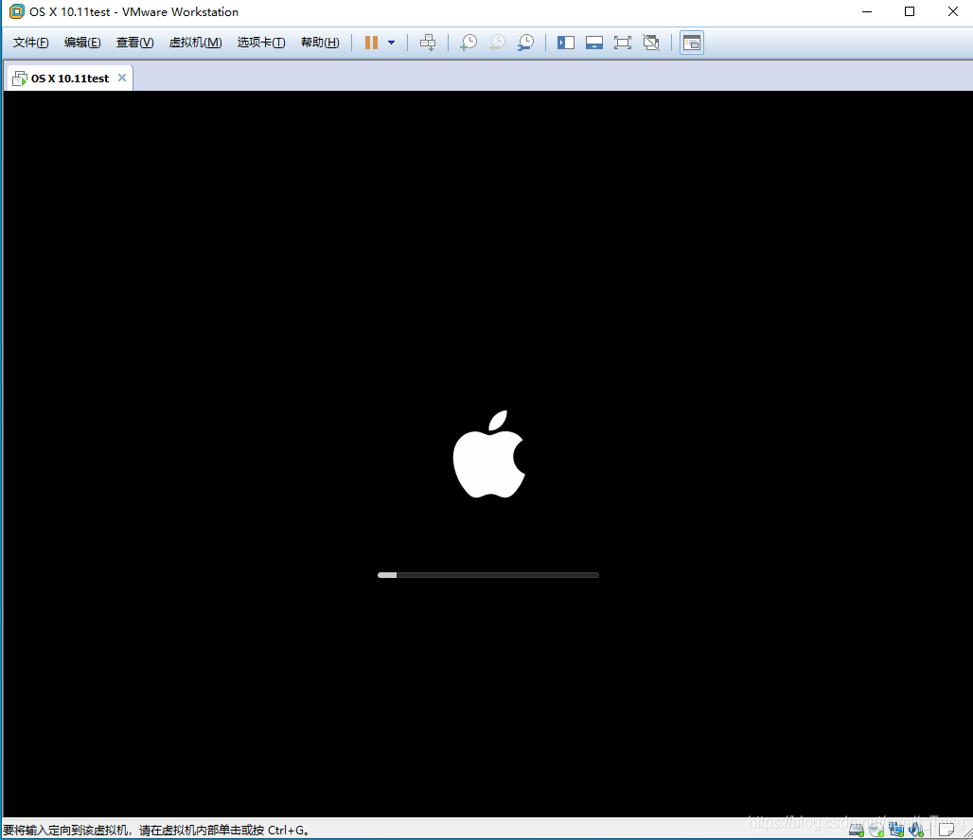Click the message log note icon
This screenshot has height=840, width=973.
(x=946, y=830)
